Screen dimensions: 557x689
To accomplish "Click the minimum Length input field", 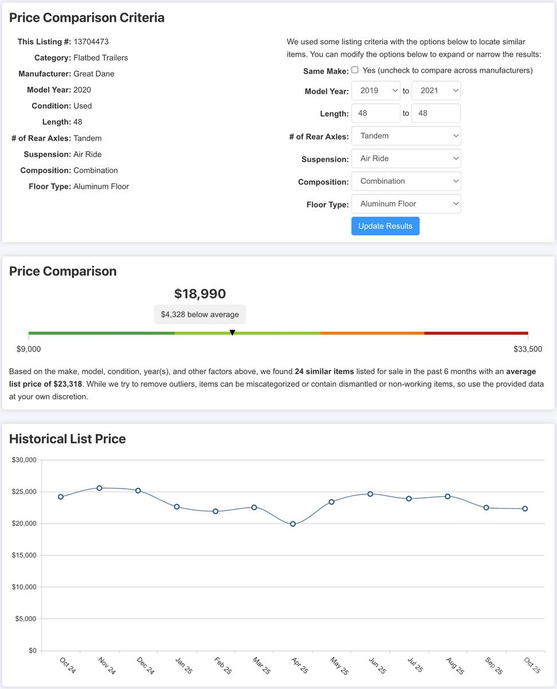I will [x=376, y=113].
